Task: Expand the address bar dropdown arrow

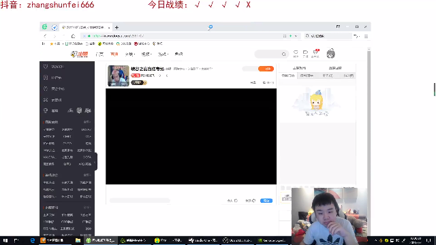Action: (296, 36)
